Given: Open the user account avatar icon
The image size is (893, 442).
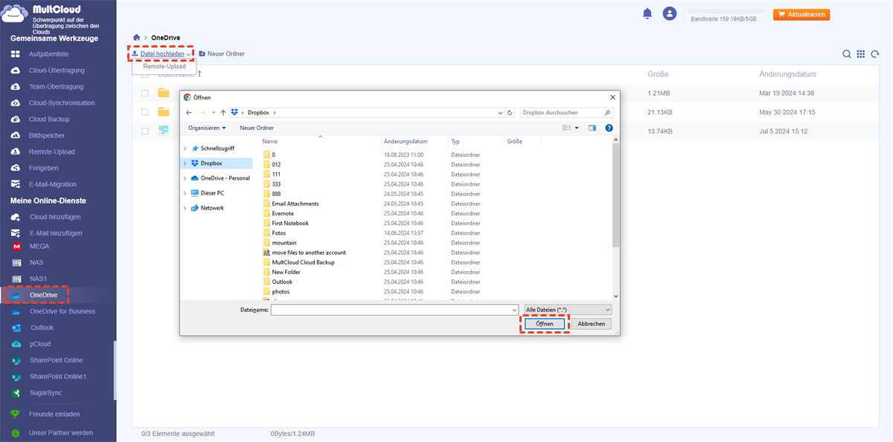Looking at the screenshot, I should [670, 14].
